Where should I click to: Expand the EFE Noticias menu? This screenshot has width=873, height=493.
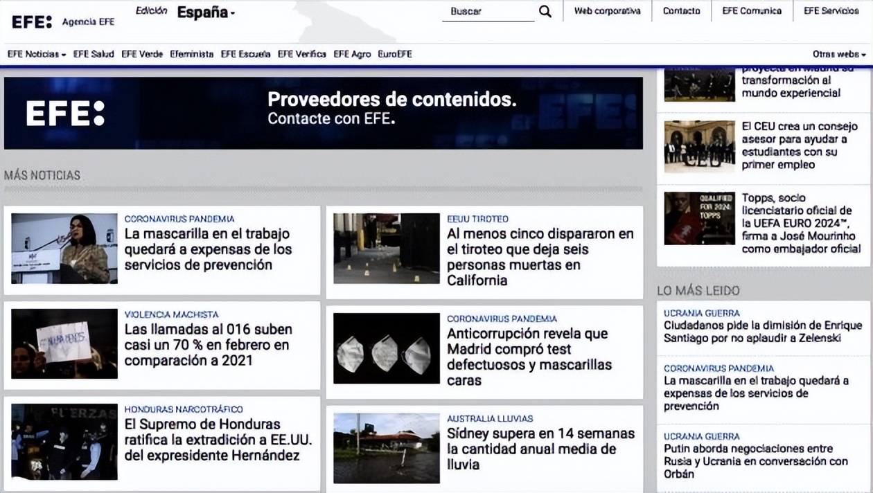(37, 54)
